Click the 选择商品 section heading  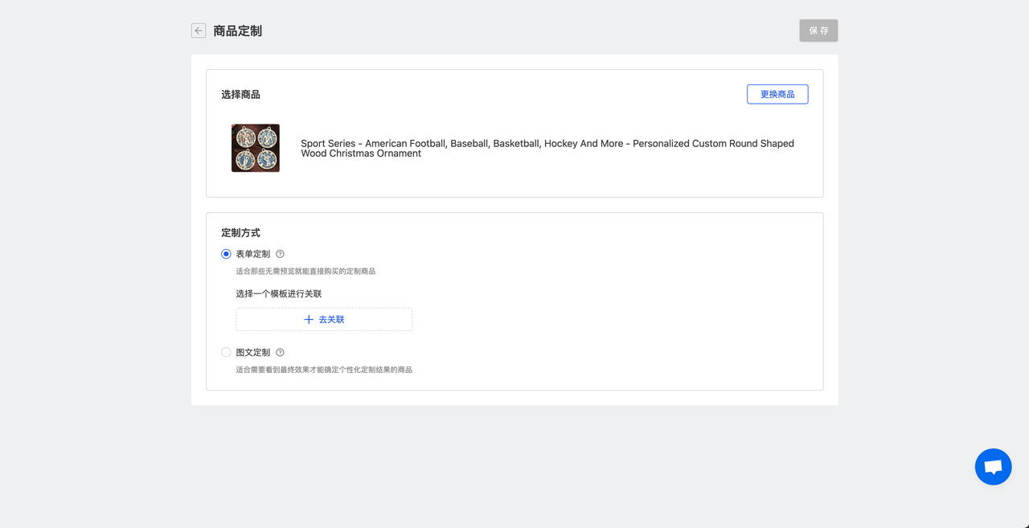pos(240,94)
